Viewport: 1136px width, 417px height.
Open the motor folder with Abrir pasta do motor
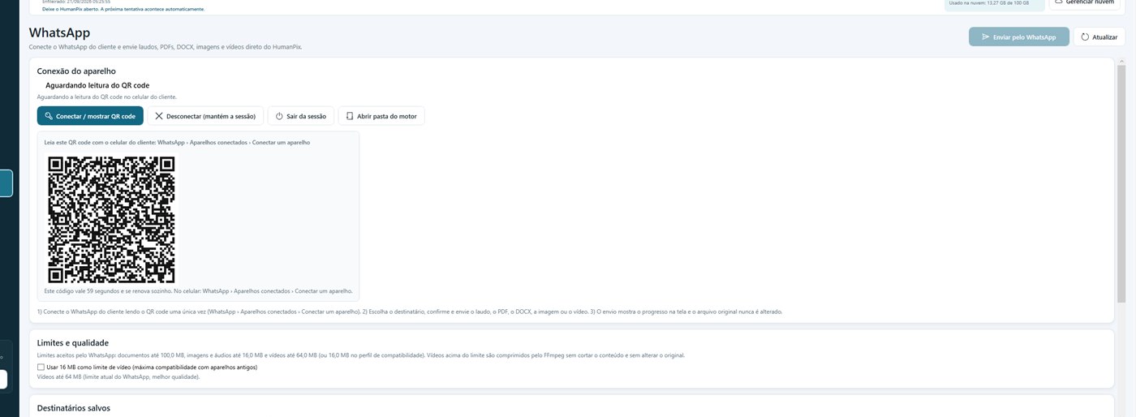click(x=381, y=116)
